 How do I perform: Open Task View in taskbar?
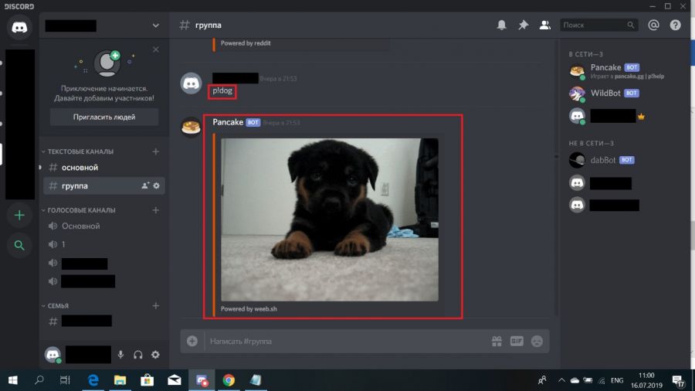click(65, 380)
